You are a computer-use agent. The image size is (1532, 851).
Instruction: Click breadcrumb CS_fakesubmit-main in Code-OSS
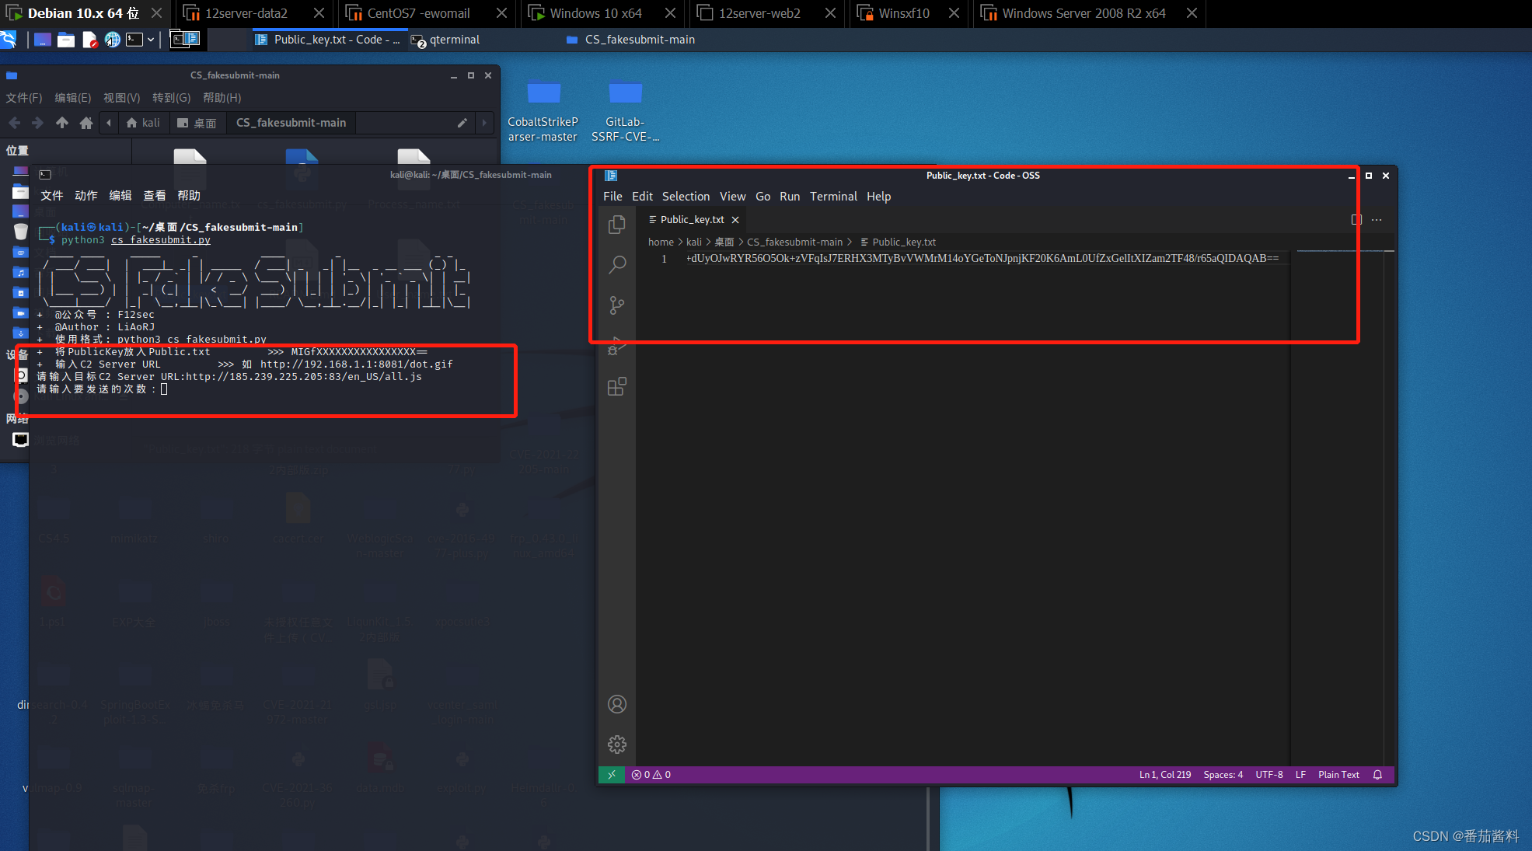[x=794, y=242]
